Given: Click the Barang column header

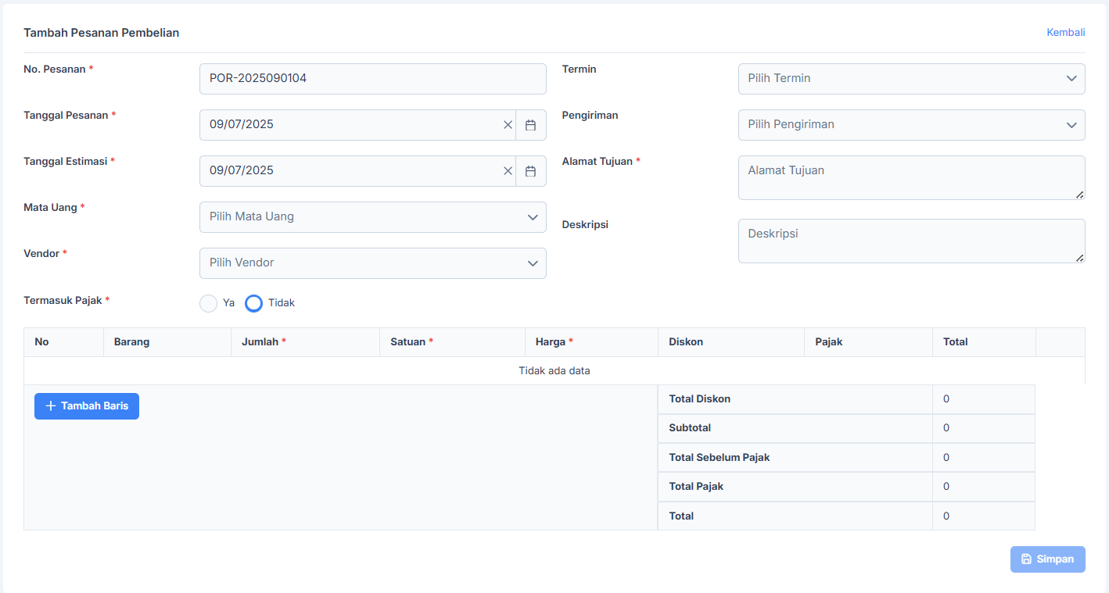Looking at the screenshot, I should tap(131, 342).
